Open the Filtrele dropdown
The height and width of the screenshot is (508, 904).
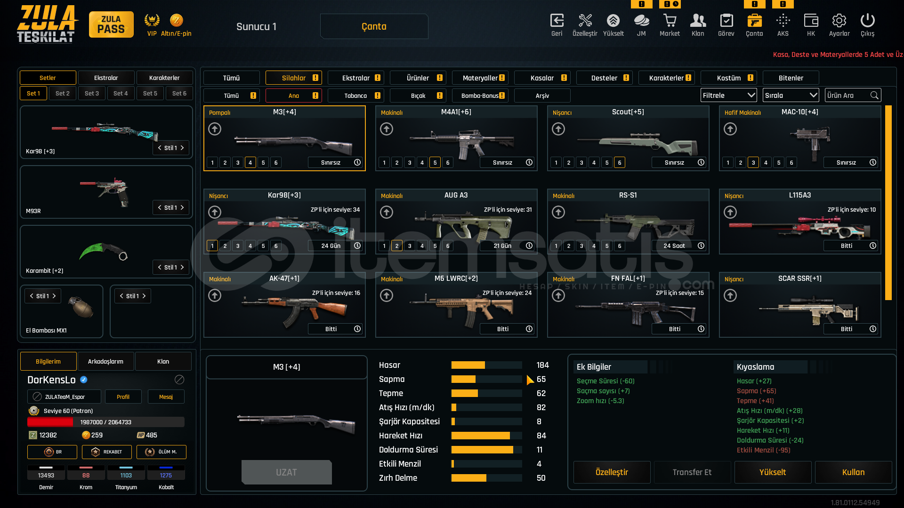pyautogui.click(x=728, y=95)
